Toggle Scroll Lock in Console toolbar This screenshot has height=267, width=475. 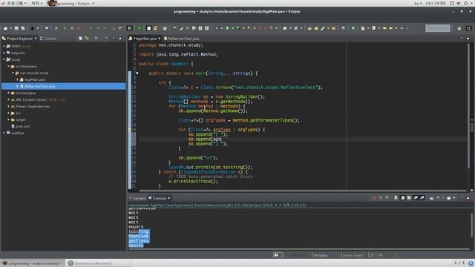click(402, 198)
